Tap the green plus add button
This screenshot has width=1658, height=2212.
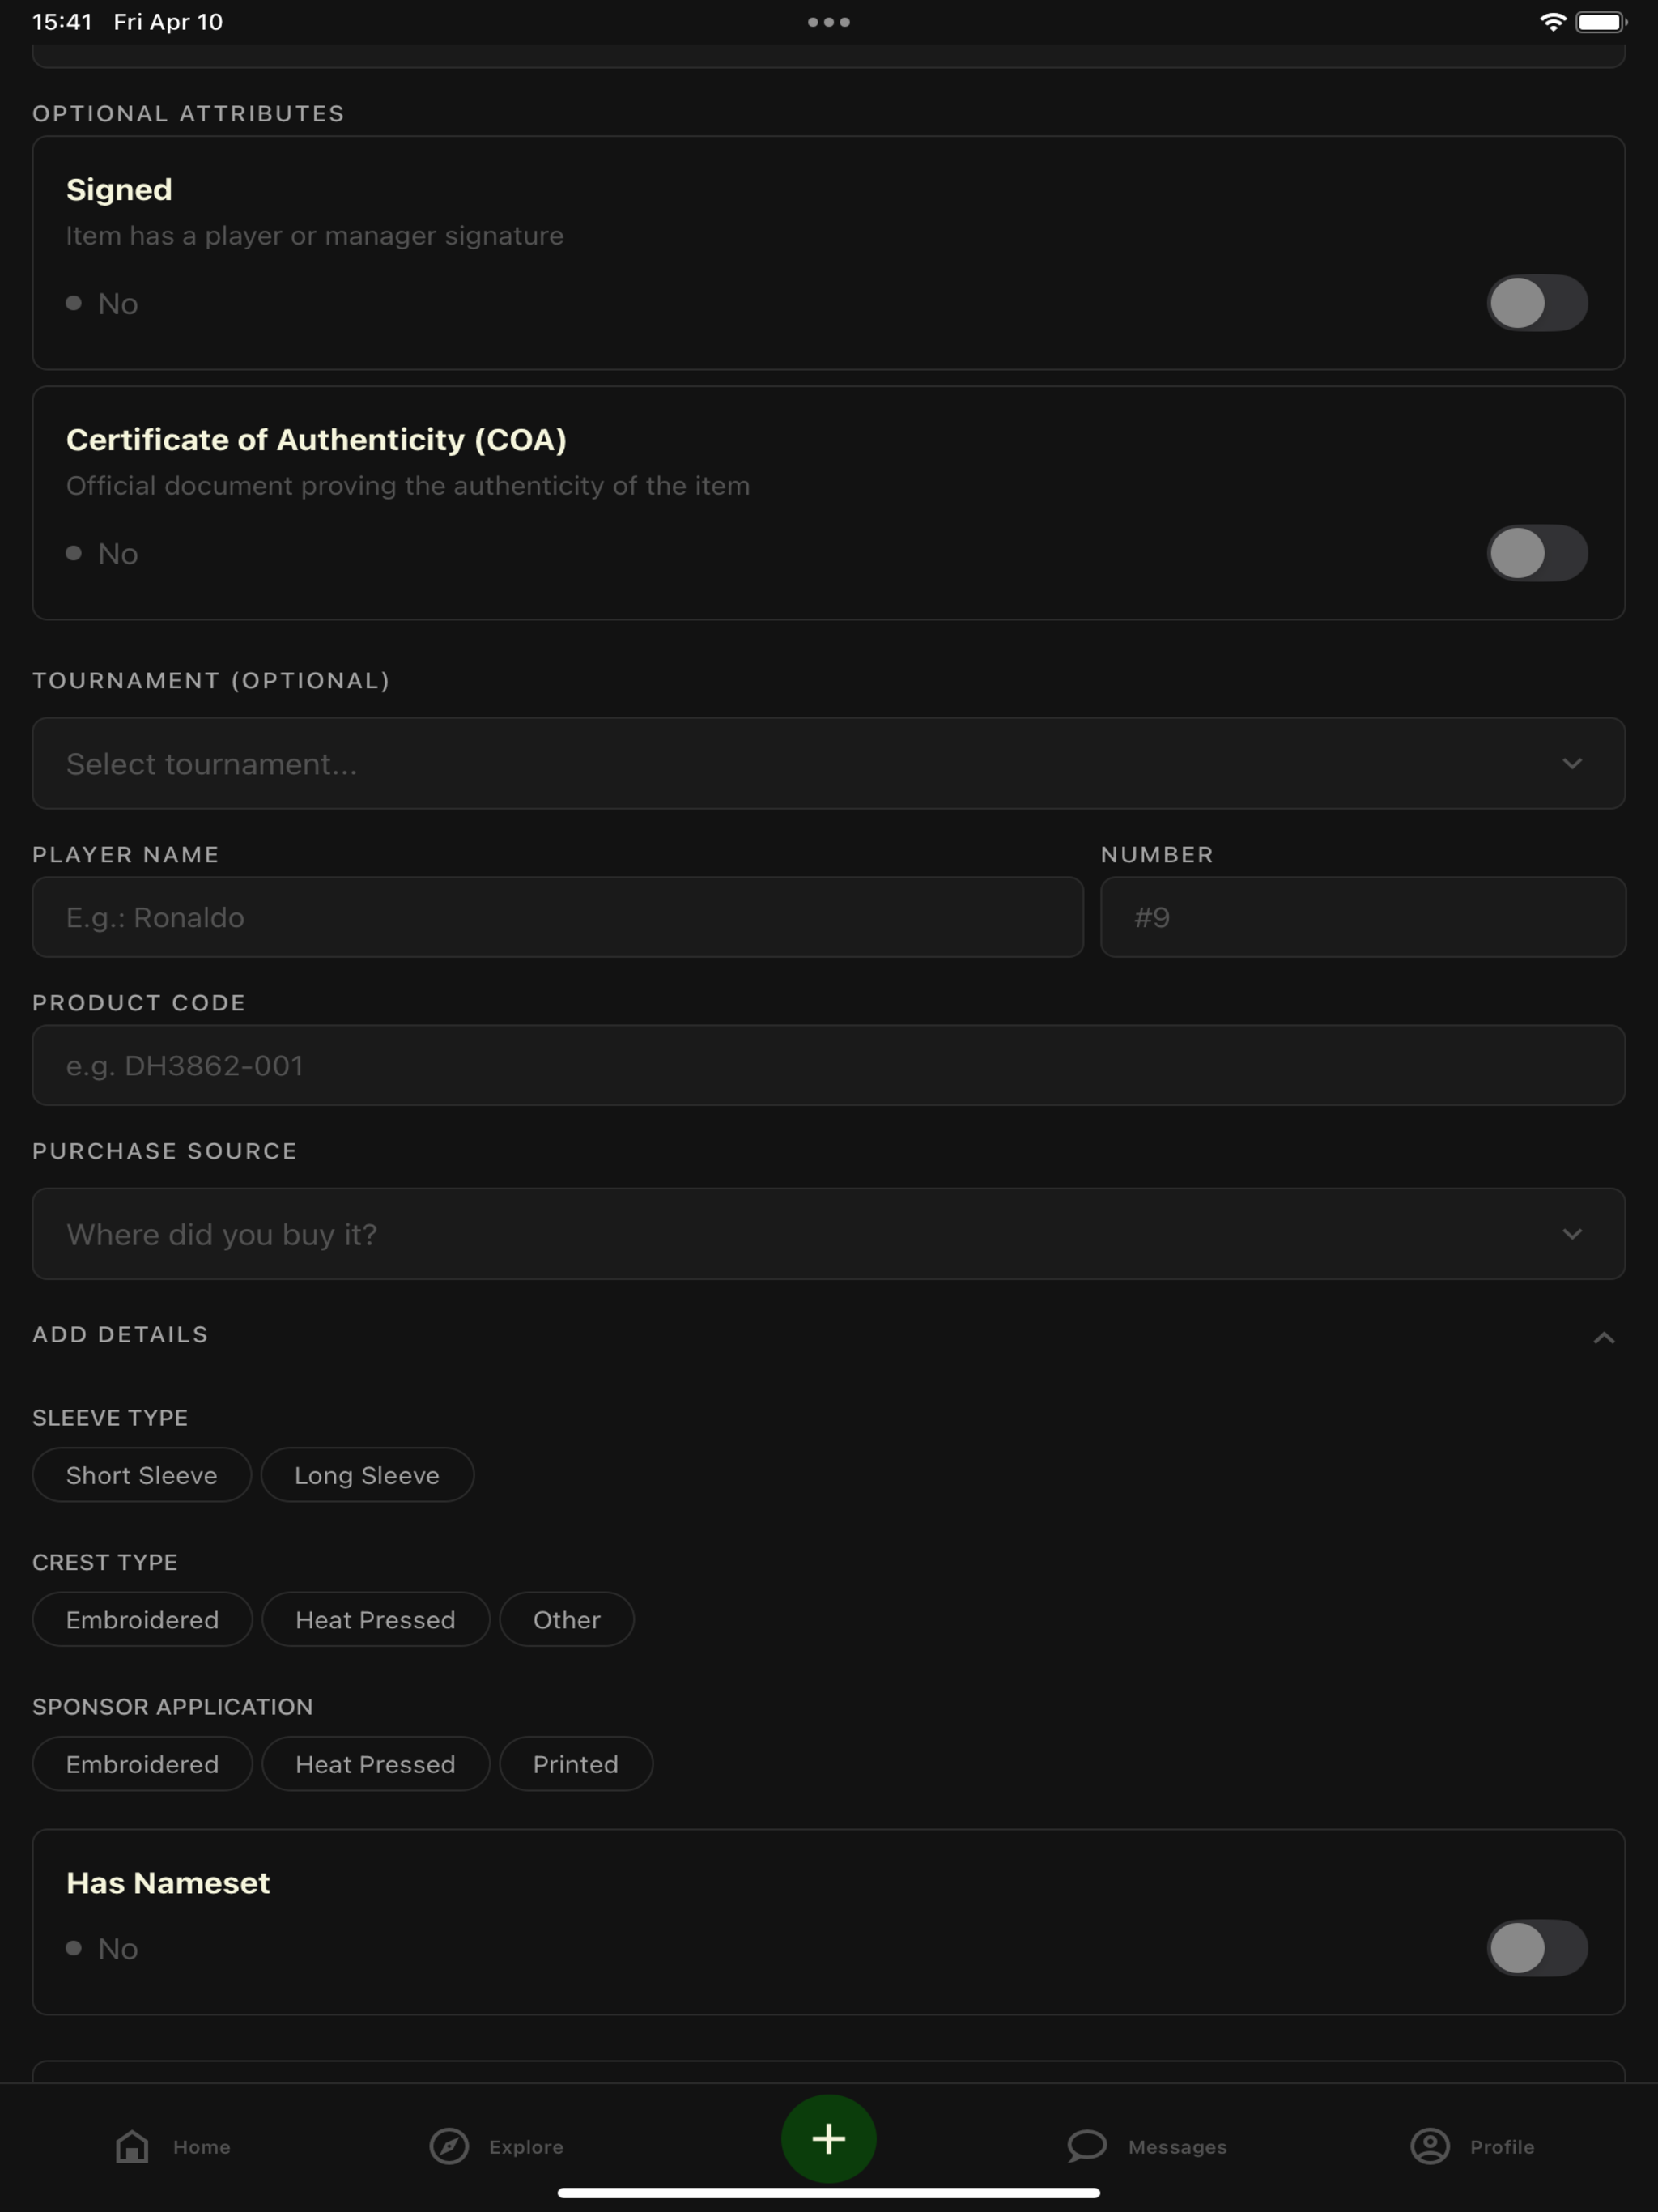829,2139
